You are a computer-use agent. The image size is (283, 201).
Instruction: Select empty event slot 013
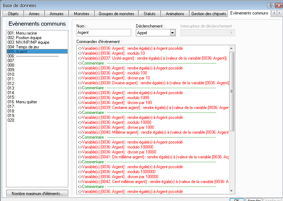click(x=37, y=88)
